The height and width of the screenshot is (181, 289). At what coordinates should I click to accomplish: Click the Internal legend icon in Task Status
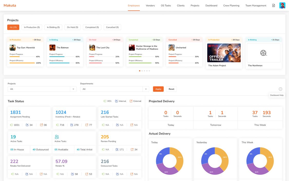116,101
